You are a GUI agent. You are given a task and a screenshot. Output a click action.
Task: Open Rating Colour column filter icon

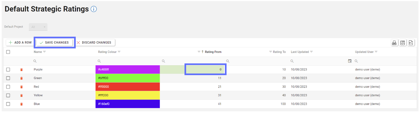click(x=119, y=52)
